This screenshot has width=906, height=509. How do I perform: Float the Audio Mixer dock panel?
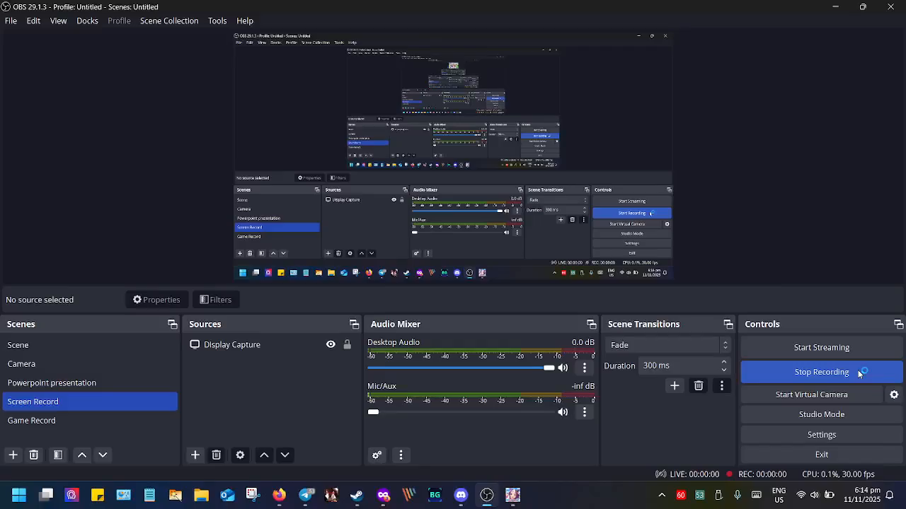(591, 324)
